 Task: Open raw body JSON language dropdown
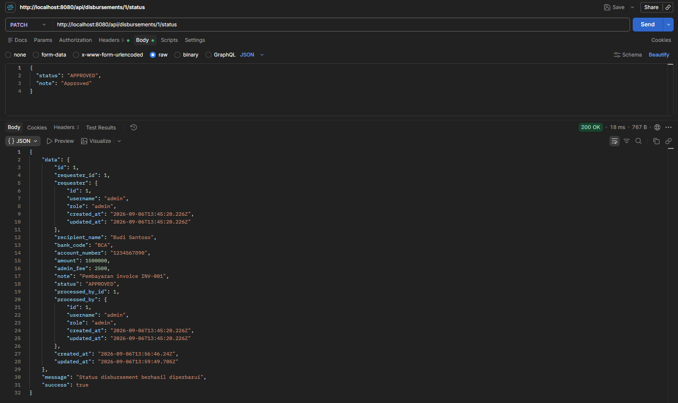(252, 55)
